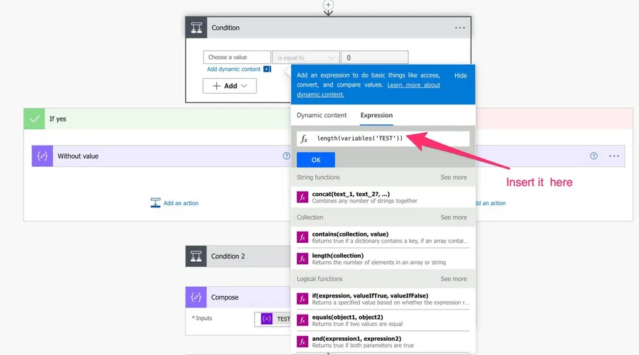
Task: Open ellipsis menu on right action card
Action: coord(614,156)
